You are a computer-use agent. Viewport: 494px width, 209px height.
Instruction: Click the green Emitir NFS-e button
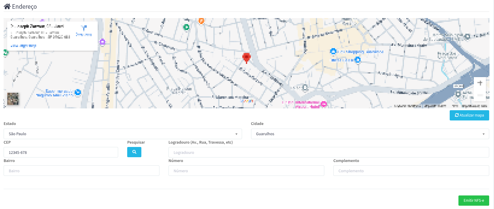pyautogui.click(x=474, y=201)
